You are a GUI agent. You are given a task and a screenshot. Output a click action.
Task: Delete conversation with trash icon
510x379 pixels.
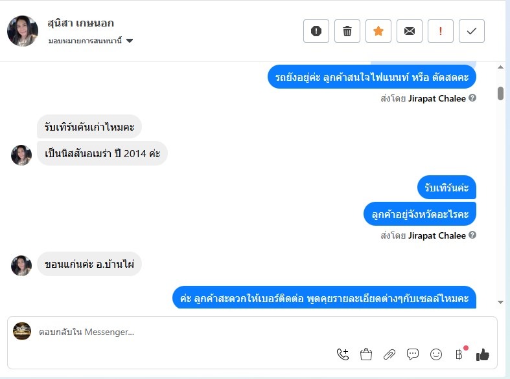click(347, 31)
